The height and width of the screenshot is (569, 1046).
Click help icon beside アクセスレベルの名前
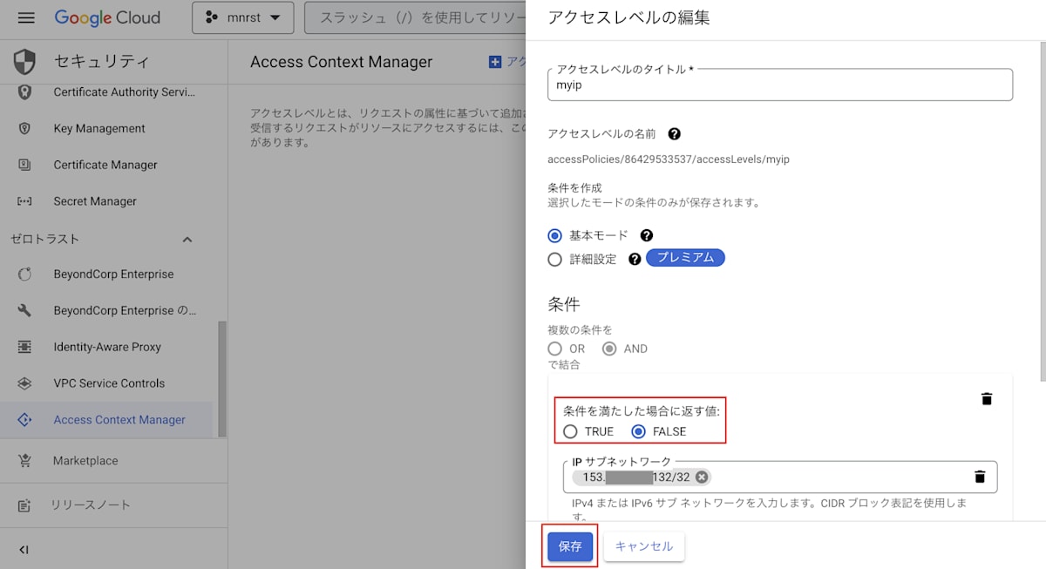(674, 134)
